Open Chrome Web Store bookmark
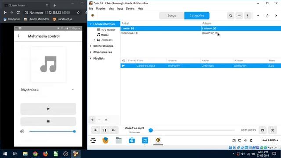This screenshot has height=158, width=281. [x=36, y=19]
